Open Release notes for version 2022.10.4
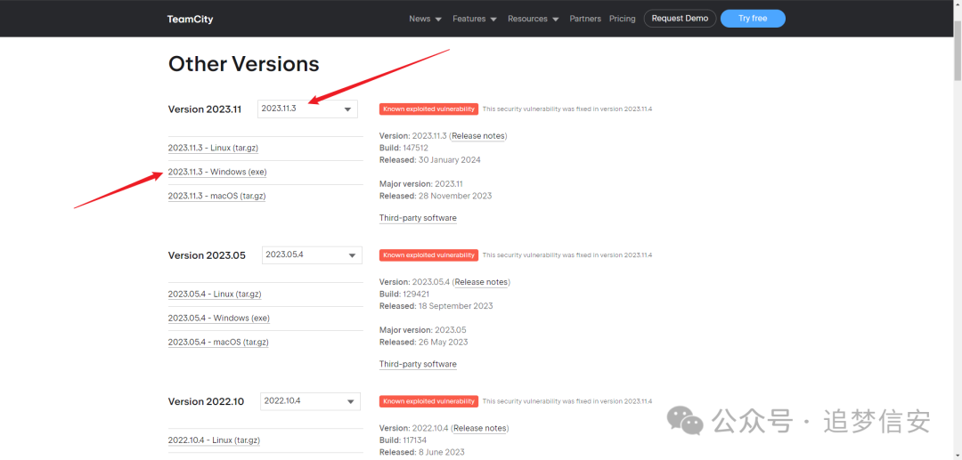Viewport: 962px width, 460px height. click(480, 428)
